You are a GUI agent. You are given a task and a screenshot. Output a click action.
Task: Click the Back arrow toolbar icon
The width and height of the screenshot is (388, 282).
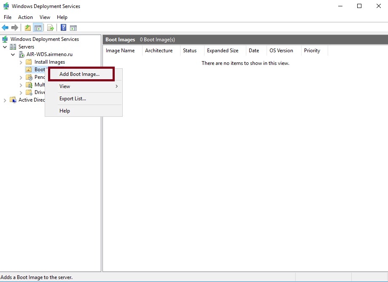5,28
